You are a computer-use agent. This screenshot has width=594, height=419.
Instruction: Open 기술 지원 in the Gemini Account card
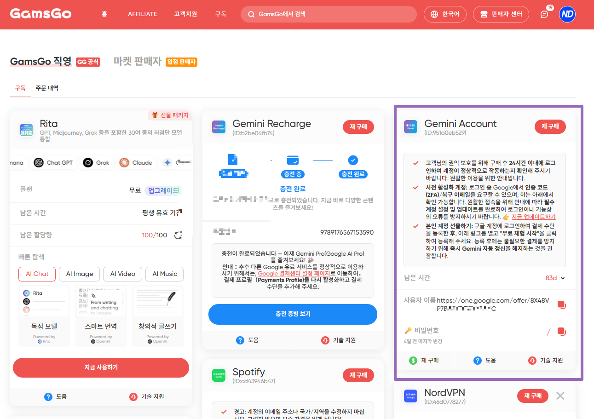pyautogui.click(x=545, y=361)
